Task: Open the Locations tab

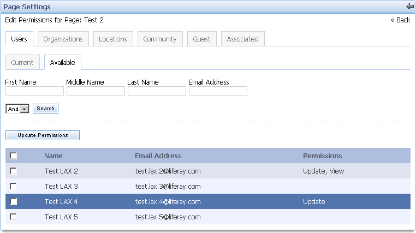Action: (113, 39)
